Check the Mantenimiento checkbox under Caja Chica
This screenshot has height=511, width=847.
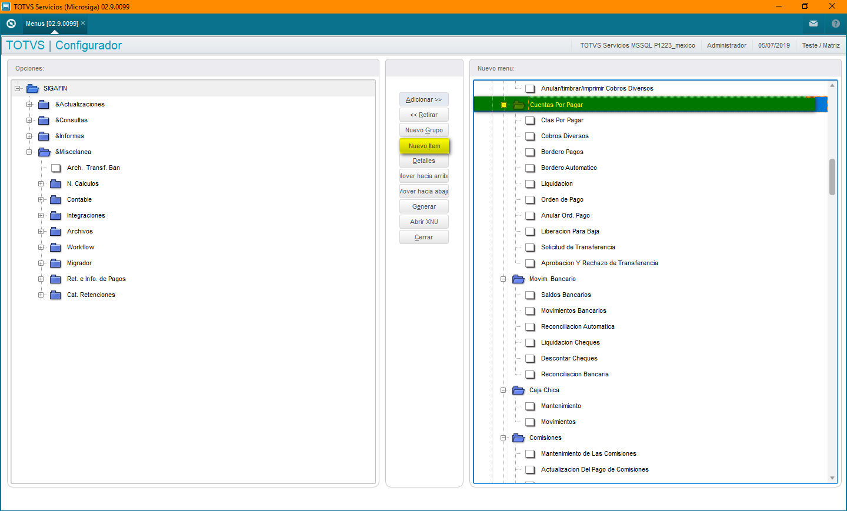pos(530,406)
